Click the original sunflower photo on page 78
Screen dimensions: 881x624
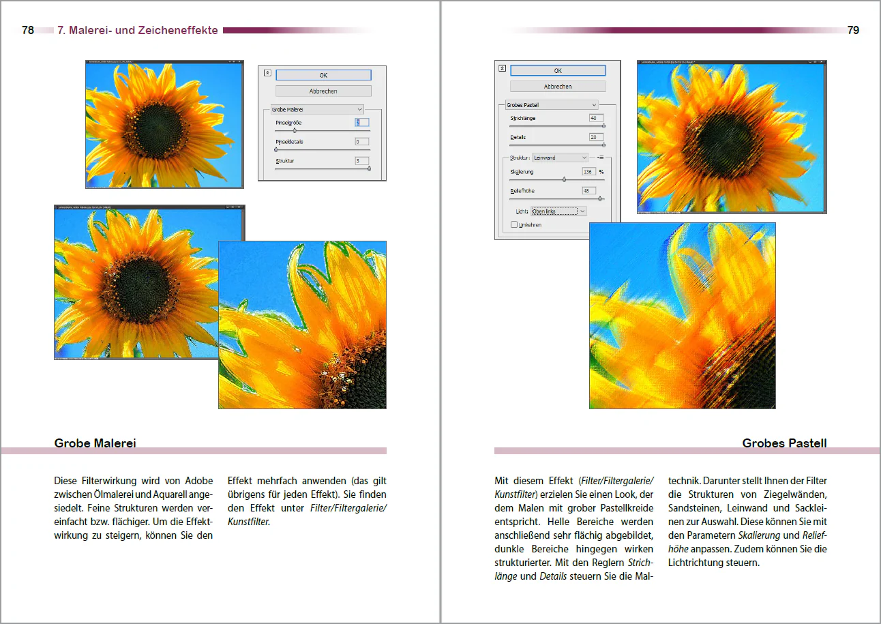click(164, 124)
